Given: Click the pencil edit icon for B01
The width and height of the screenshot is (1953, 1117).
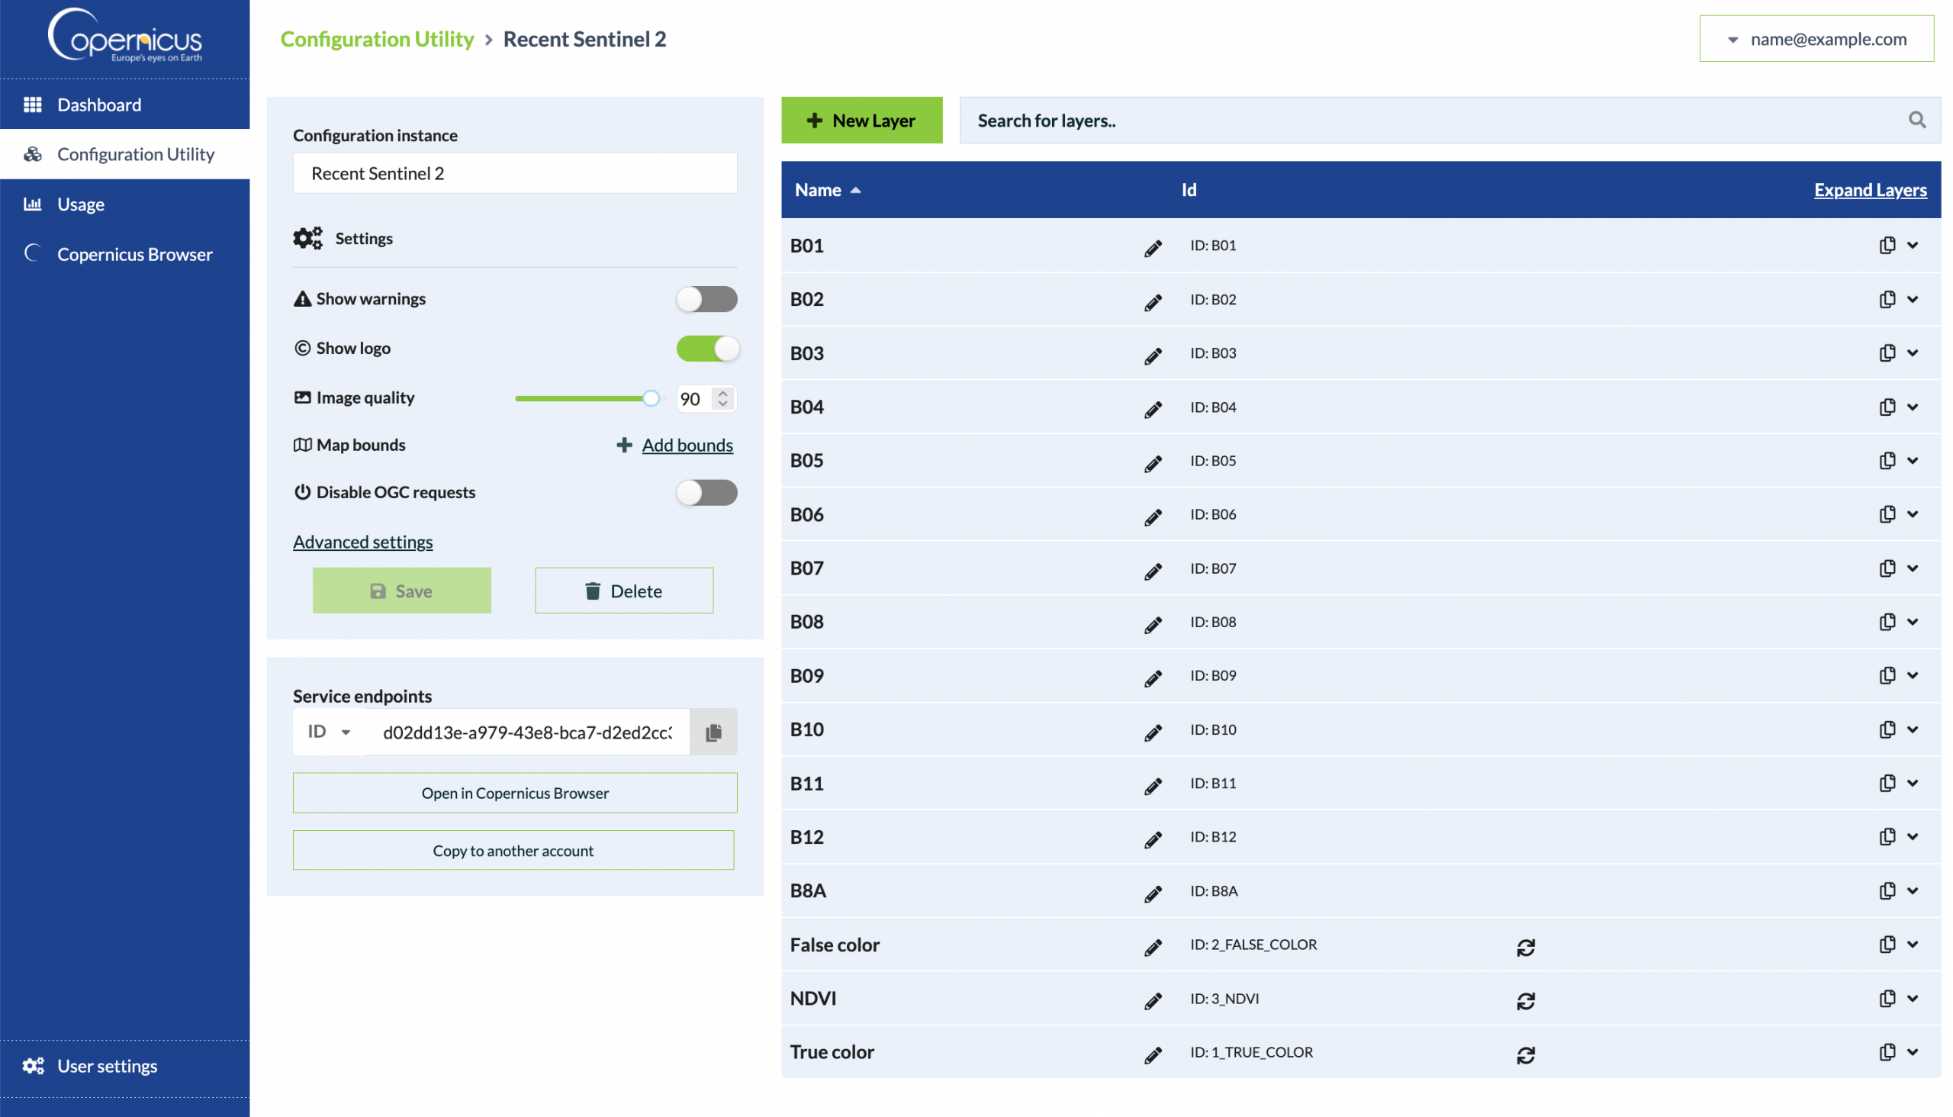Looking at the screenshot, I should (1152, 247).
